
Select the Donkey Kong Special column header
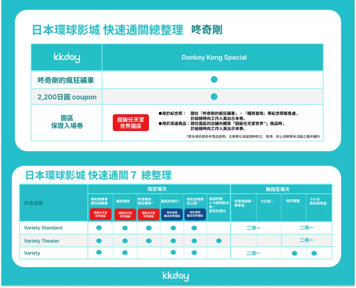pos(214,57)
